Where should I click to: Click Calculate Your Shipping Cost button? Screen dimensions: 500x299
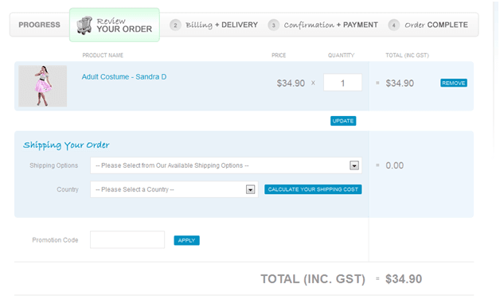[x=313, y=189]
